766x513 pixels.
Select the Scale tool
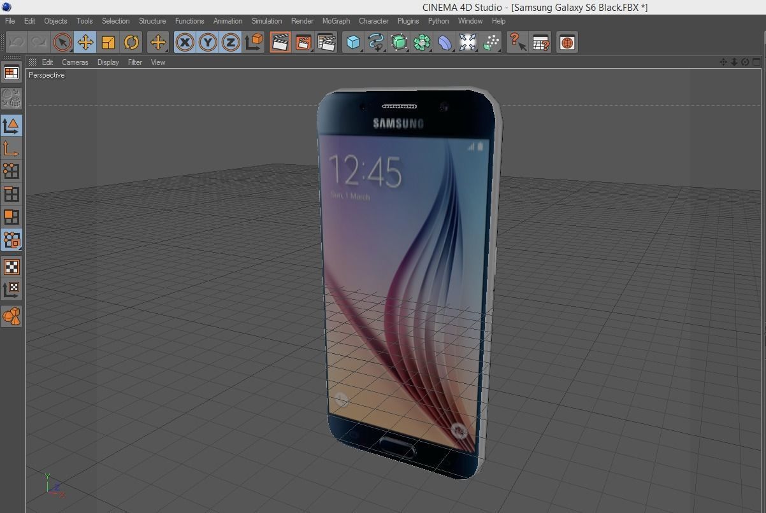coord(108,43)
